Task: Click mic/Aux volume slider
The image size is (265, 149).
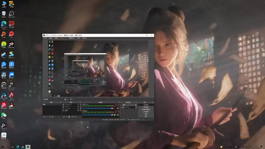Action: click(98, 108)
